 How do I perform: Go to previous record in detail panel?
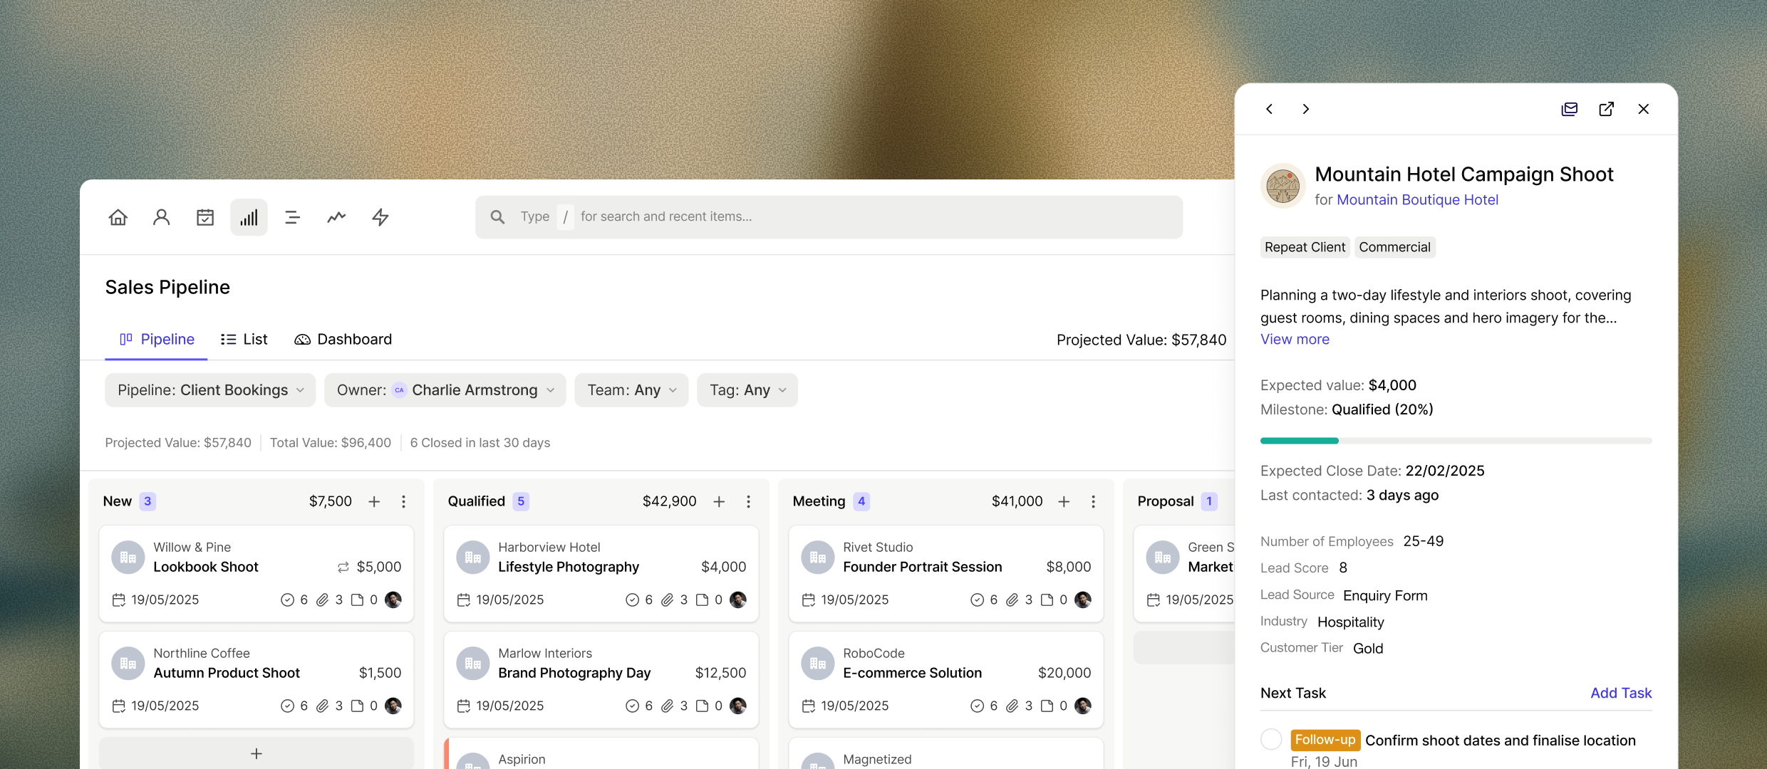click(1270, 109)
